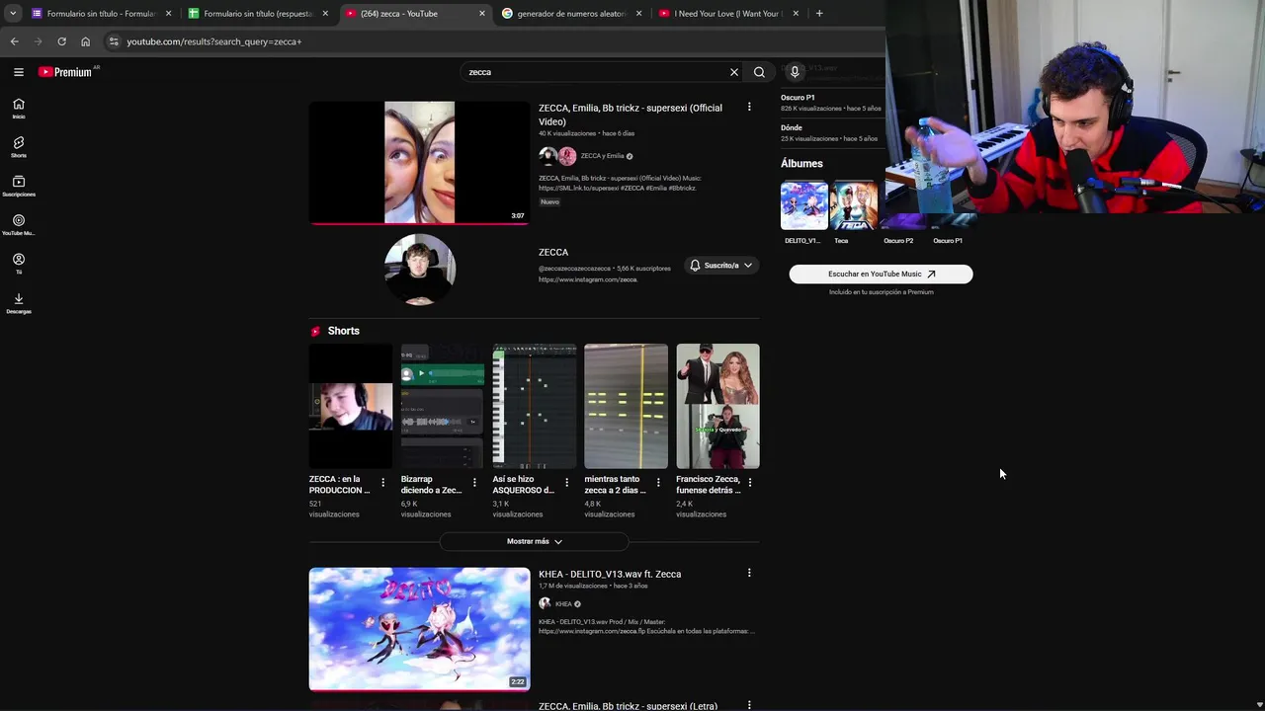Open options menu for supersexi Official Video
This screenshot has height=711, width=1265.
749,107
